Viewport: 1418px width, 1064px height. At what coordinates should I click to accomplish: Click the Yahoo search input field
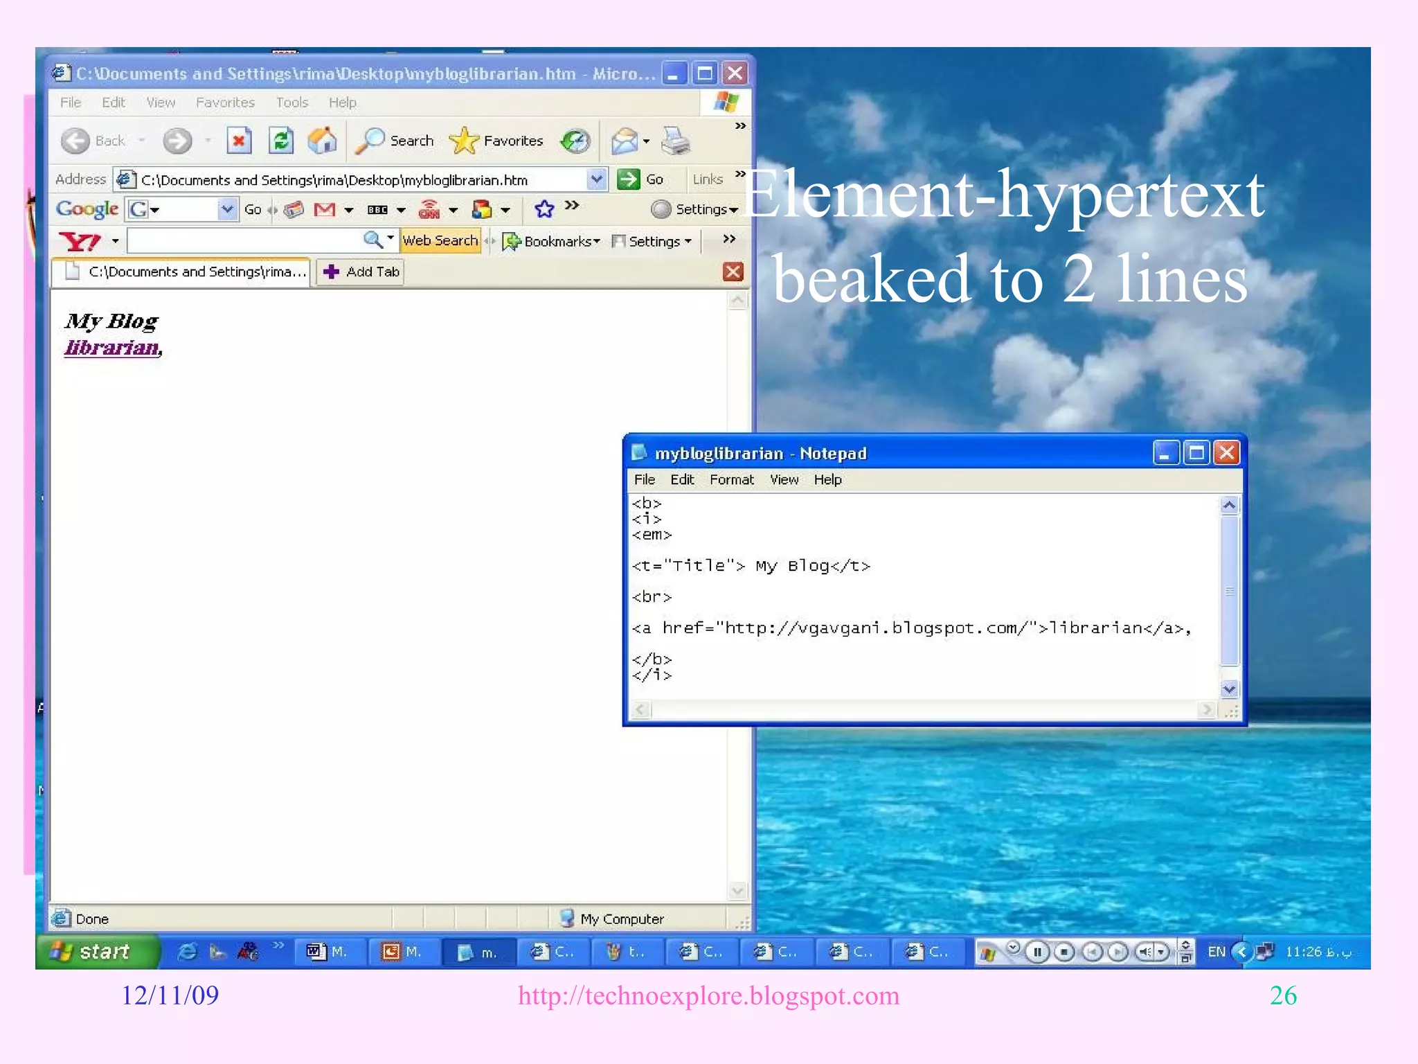click(x=244, y=241)
